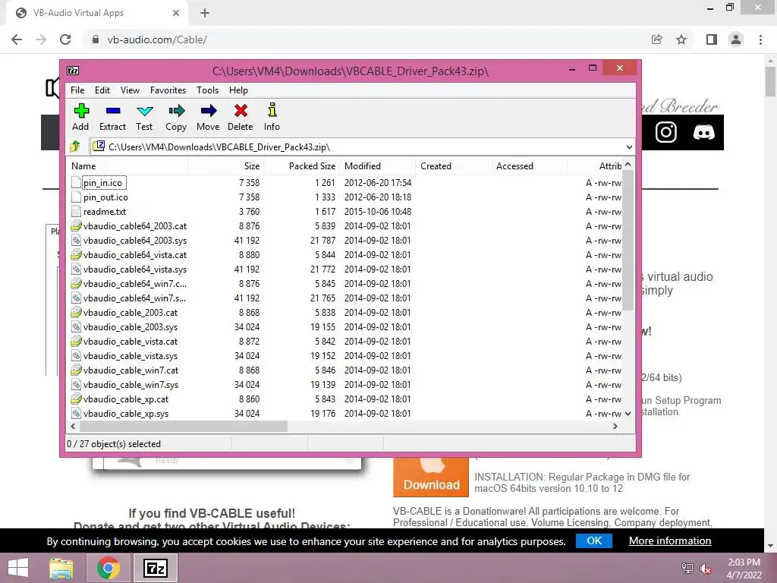The image size is (777, 583).
Task: Click 7-Zip icon in taskbar
Action: (155, 568)
